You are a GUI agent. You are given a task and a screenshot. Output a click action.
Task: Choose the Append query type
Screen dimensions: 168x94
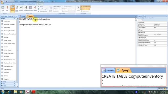coord(21,9)
